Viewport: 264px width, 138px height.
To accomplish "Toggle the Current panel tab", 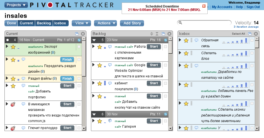I will point(26,23).
